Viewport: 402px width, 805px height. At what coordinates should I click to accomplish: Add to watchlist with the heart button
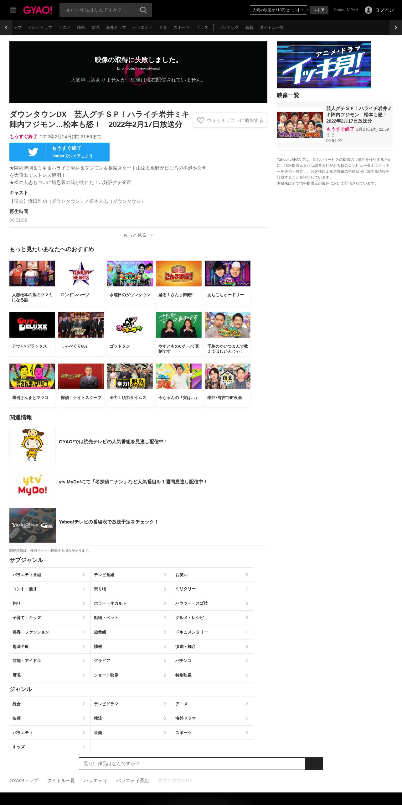[x=230, y=120]
